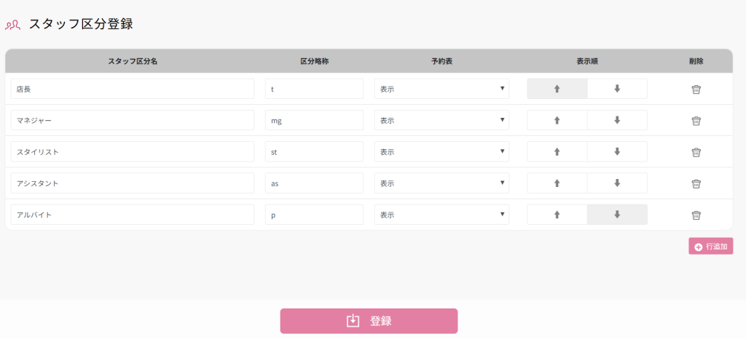Viewport: 746px width, 339px height.
Task: Delete the 店長 row with trash icon
Action: [696, 89]
